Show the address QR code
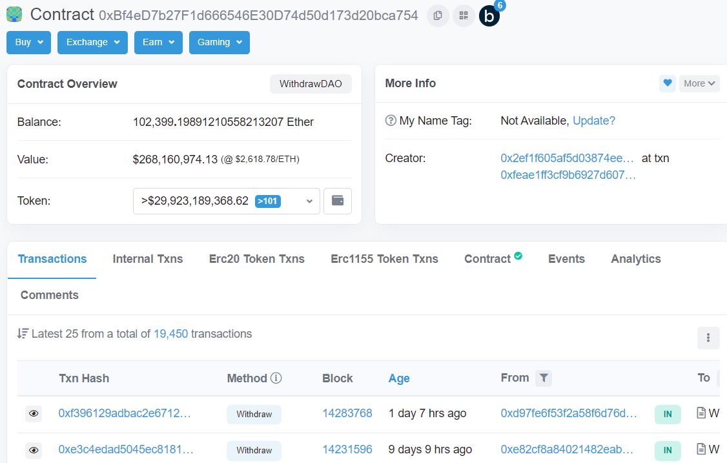This screenshot has width=727, height=463. [463, 15]
